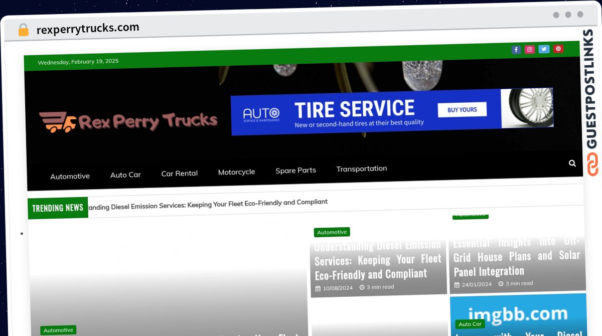Click the imgbb.com article thumbnail
The image size is (602, 336).
518,315
